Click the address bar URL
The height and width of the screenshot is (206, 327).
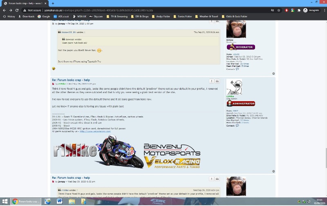tap(99, 10)
